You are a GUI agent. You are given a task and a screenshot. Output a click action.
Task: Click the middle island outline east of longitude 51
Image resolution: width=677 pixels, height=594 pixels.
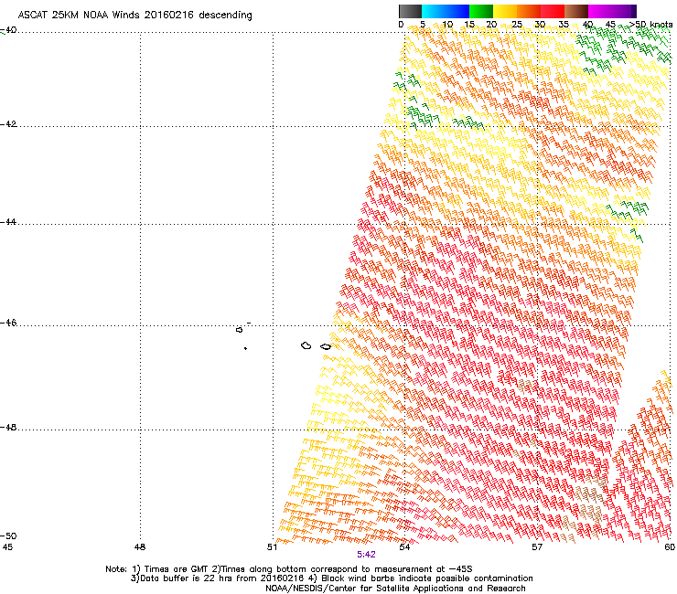point(306,345)
